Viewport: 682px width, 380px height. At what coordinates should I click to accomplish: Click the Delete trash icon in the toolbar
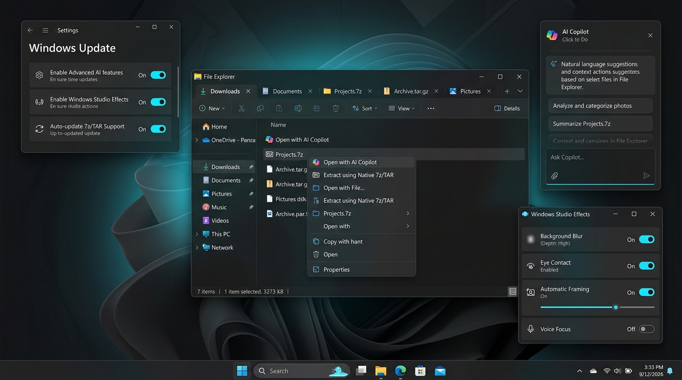tap(336, 108)
